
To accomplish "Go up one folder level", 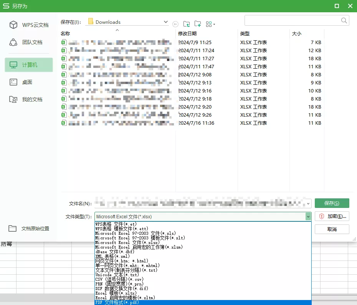I will click(x=187, y=24).
